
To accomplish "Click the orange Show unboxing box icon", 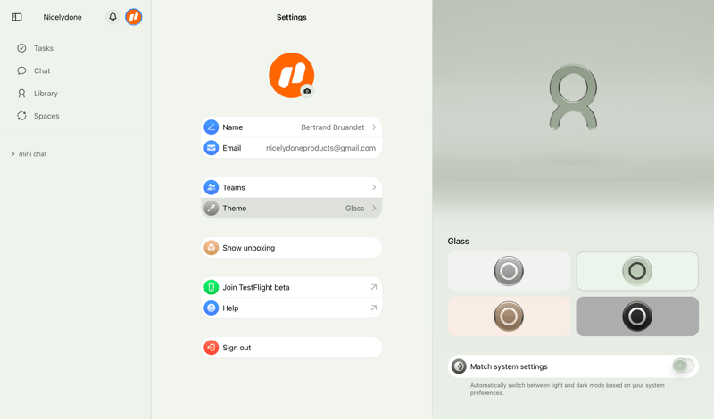I will pos(211,248).
